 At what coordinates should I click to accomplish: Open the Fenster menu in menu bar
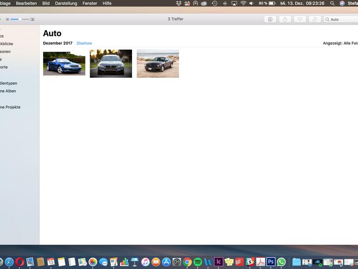[90, 3]
